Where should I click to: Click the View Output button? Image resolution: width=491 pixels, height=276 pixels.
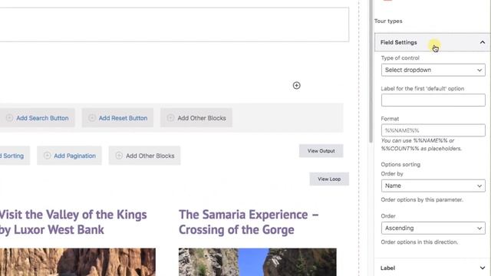[x=321, y=151]
